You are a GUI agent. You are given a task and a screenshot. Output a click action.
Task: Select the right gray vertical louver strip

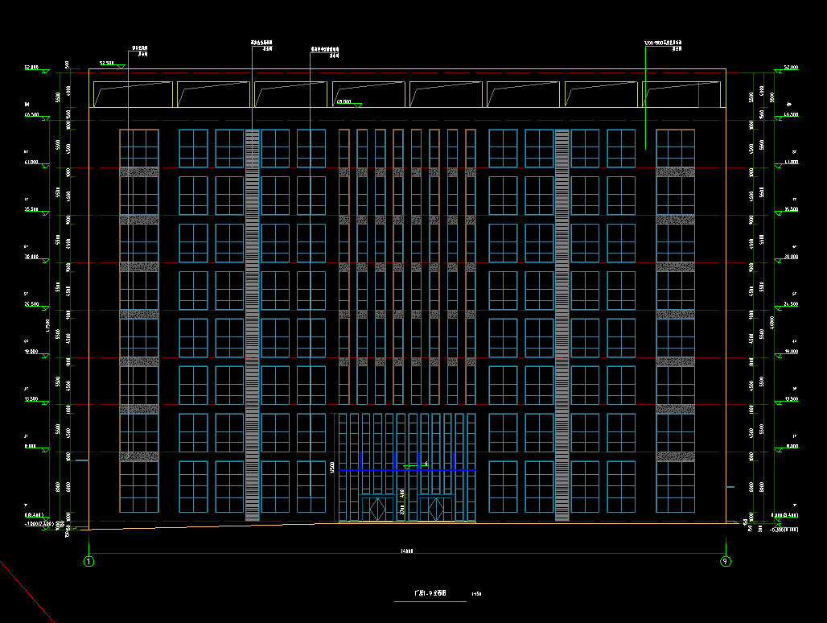[562, 322]
